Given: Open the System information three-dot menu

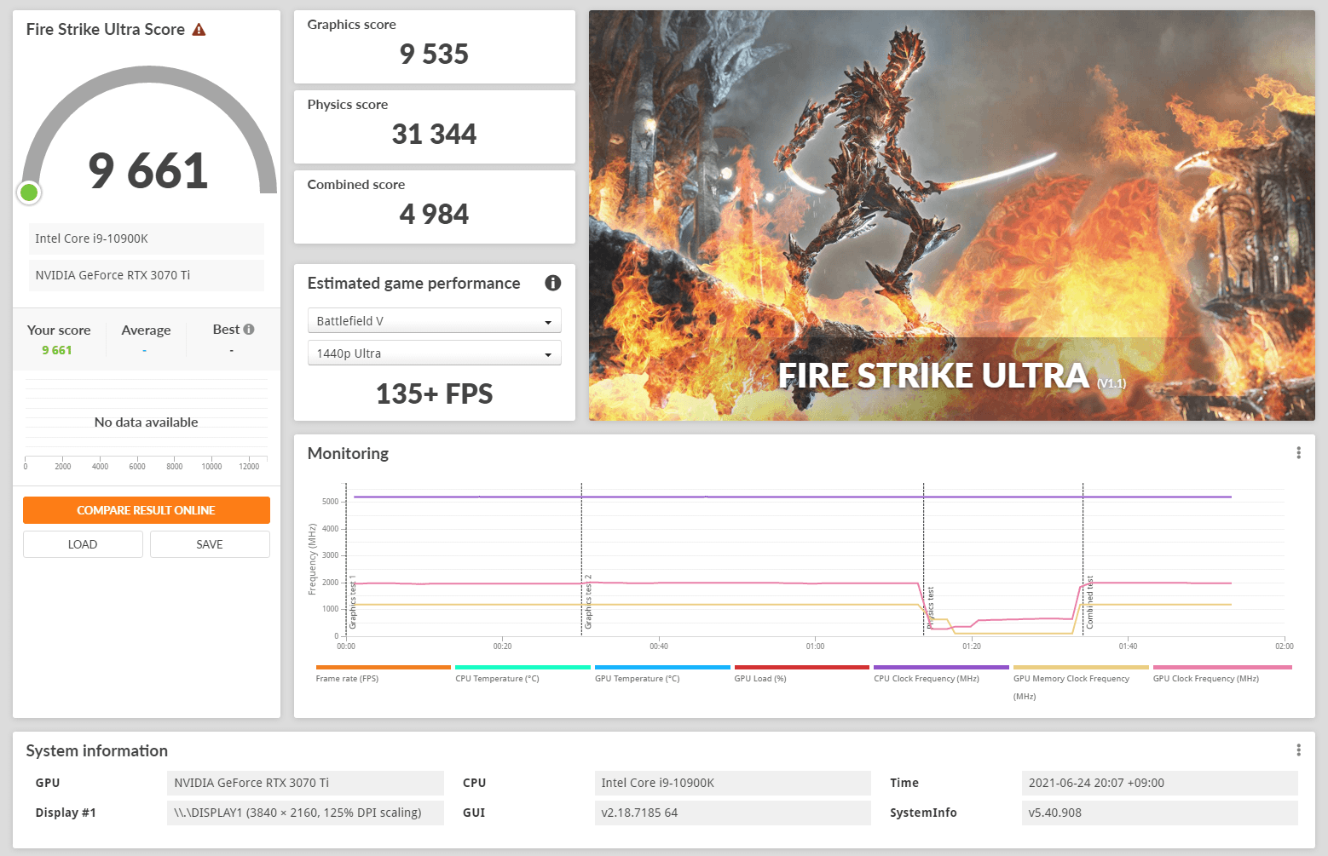Looking at the screenshot, I should pyautogui.click(x=1298, y=750).
